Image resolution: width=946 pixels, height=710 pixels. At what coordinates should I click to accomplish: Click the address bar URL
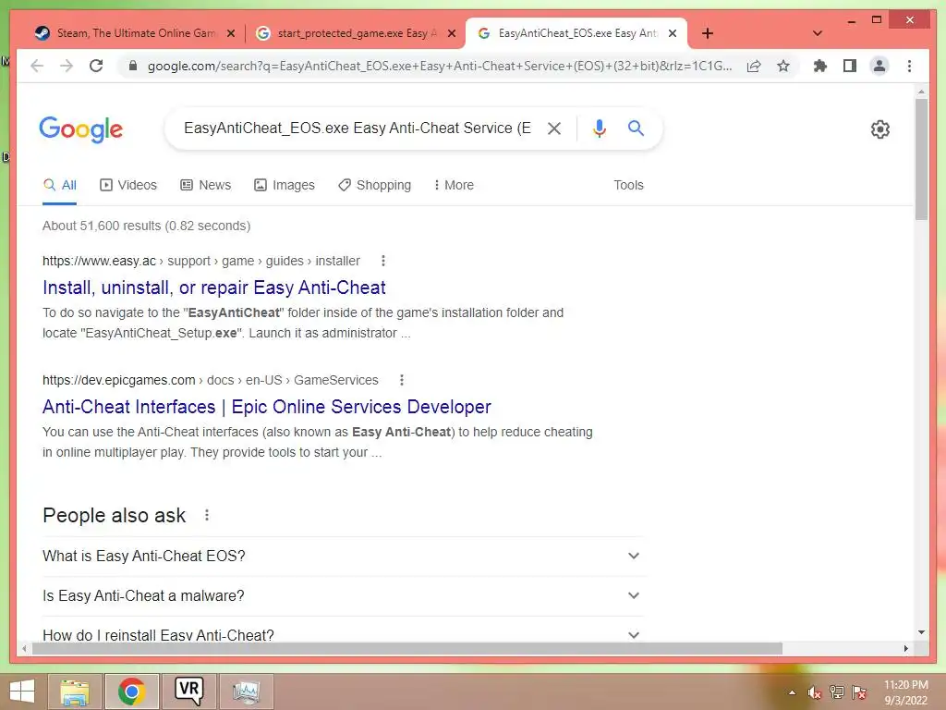(440, 66)
